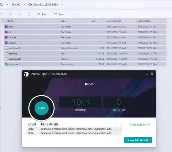The image size is (172, 152).
Task: Click the Hide details link text
Action: point(138,125)
